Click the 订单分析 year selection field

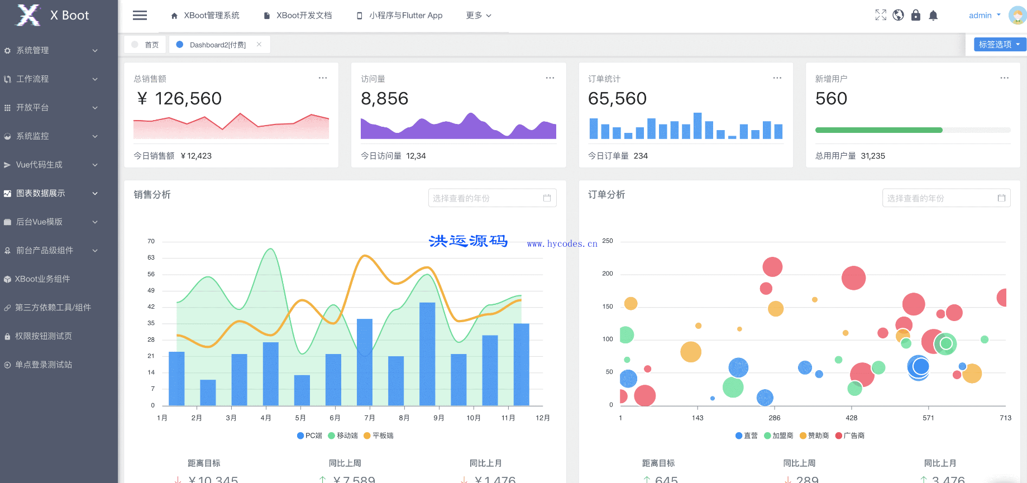947,198
